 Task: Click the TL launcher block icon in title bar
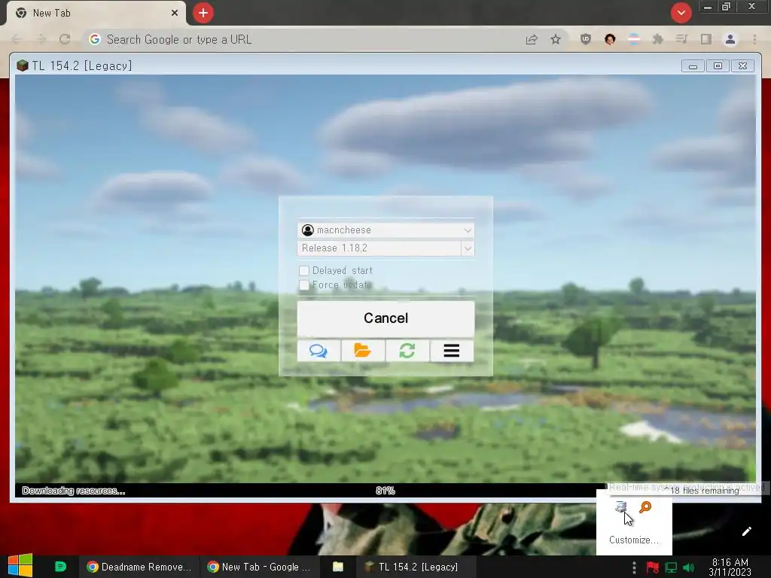click(x=22, y=65)
